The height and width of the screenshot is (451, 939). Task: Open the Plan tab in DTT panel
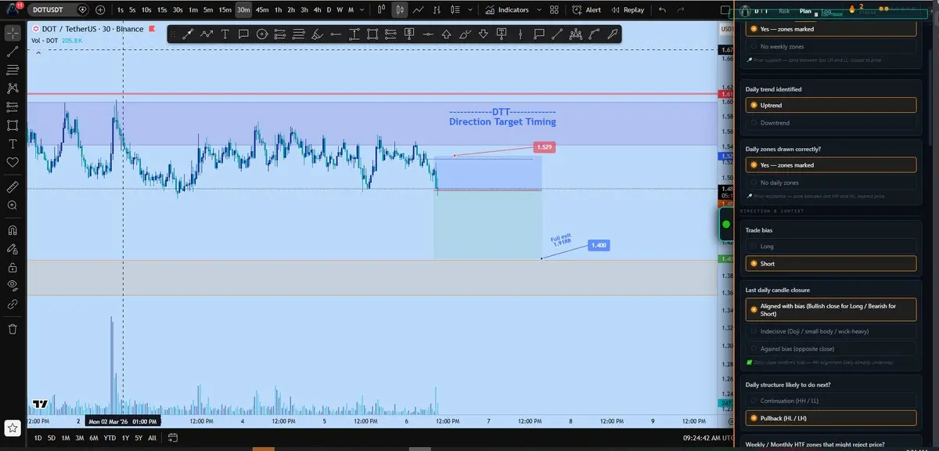(805, 12)
